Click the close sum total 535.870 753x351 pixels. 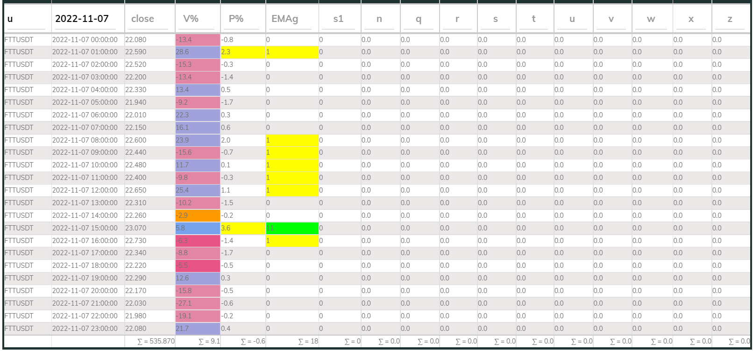click(x=156, y=341)
